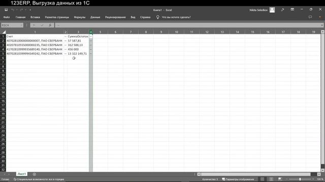Screen dimensions: 325x182
Task: Click the account cell ending 0235, ПАО СБЕРБАНК
Action: [35, 45]
